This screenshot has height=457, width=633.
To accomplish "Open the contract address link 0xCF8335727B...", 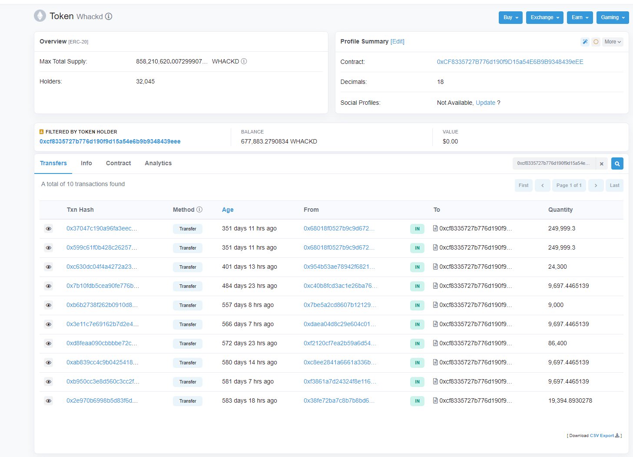I will pyautogui.click(x=510, y=62).
